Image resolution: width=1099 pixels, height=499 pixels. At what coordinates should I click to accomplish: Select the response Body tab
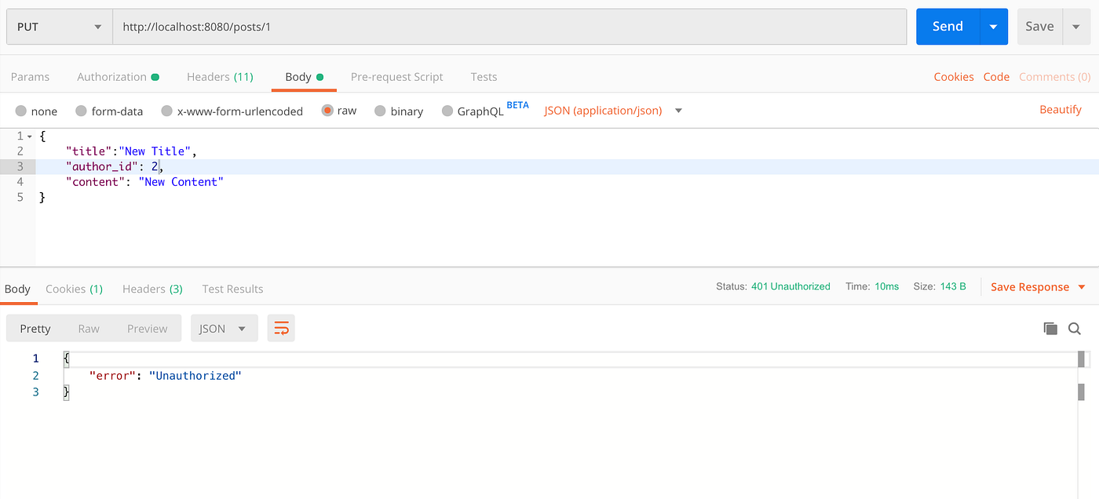point(17,289)
